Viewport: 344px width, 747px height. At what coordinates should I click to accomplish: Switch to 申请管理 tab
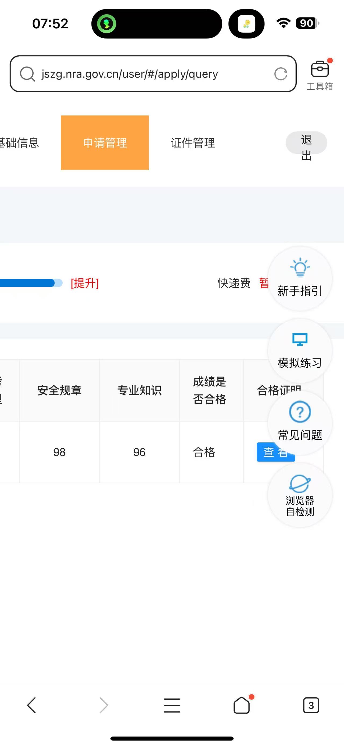105,143
